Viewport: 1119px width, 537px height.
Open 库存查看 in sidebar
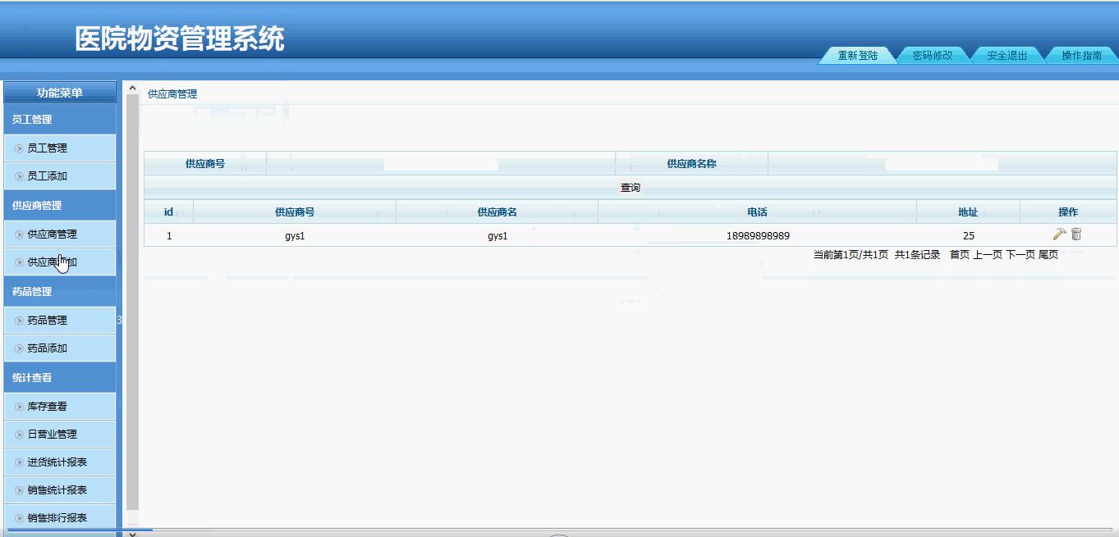[60, 407]
